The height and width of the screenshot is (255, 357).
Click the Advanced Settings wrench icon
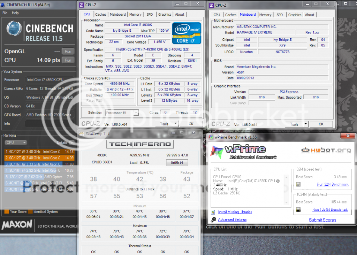pyautogui.click(x=213, y=220)
